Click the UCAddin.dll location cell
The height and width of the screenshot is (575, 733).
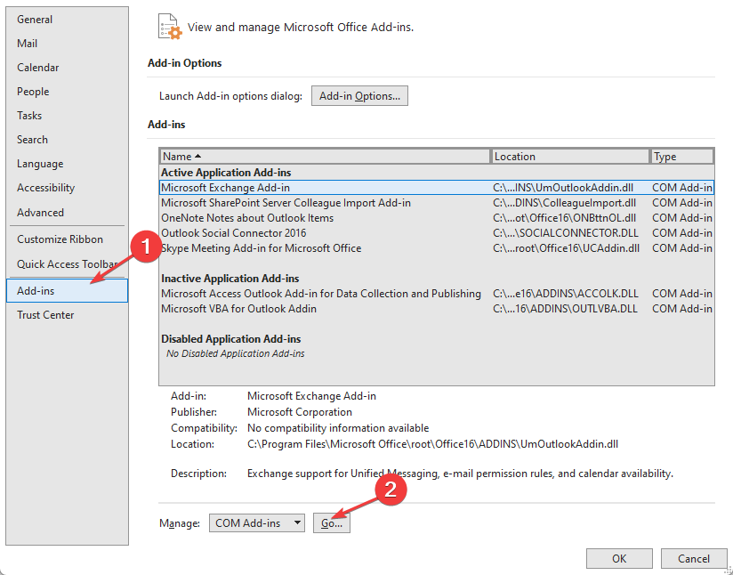pos(566,248)
